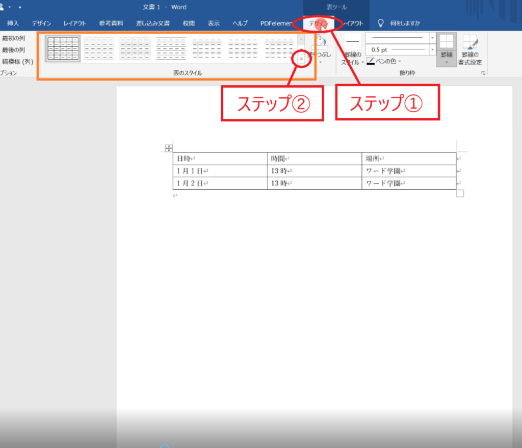This screenshot has height=448, width=522.
Task: Select the 罫線の書式設定 border painter tool
Action: (471, 51)
